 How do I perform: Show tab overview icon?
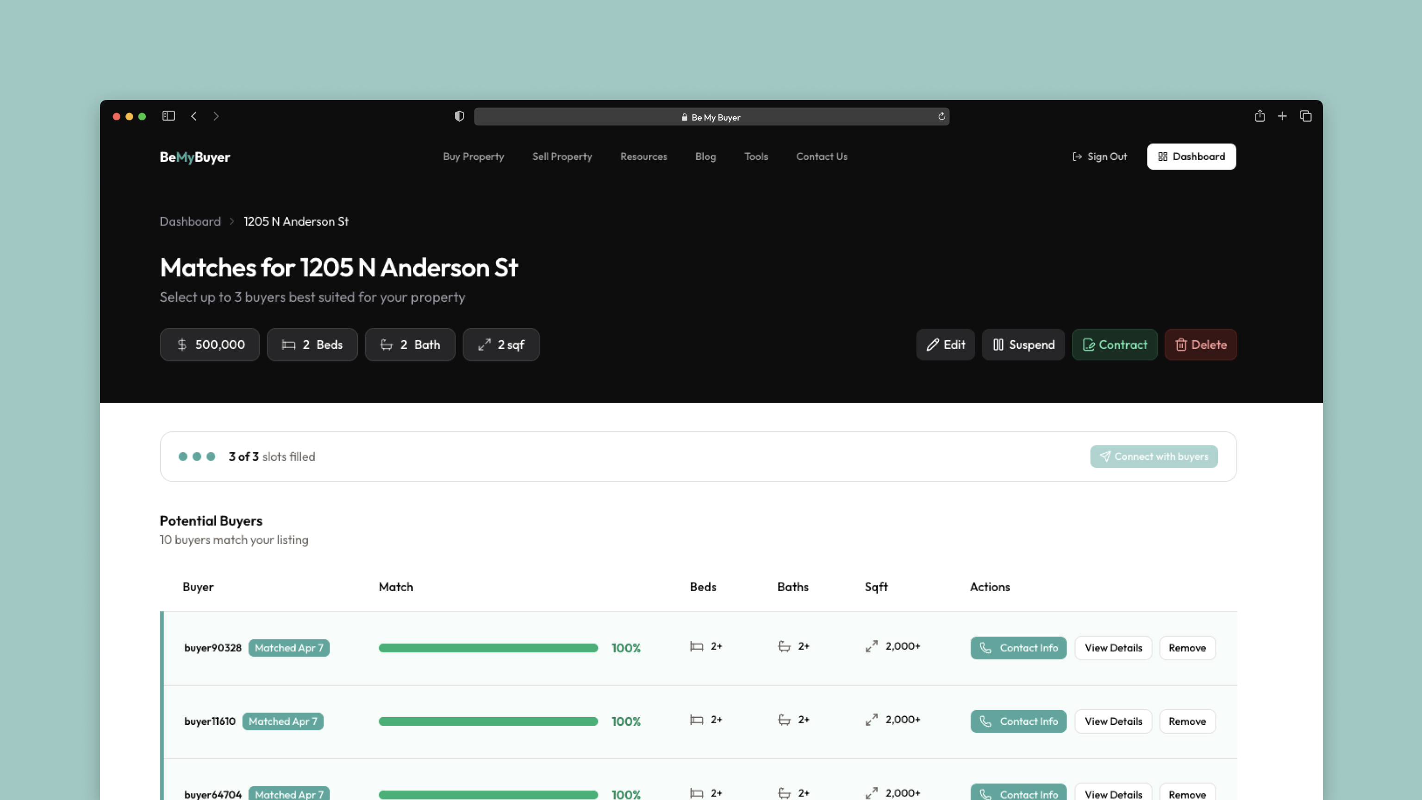[1305, 116]
